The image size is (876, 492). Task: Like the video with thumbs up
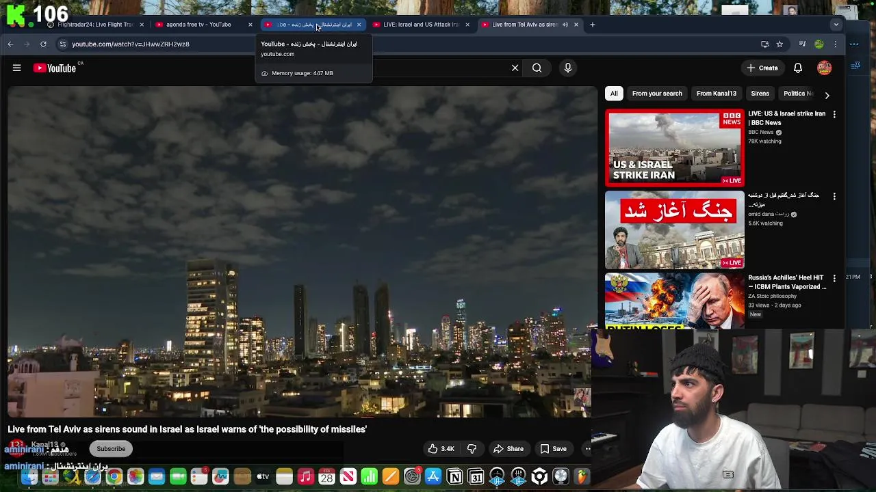point(441,449)
